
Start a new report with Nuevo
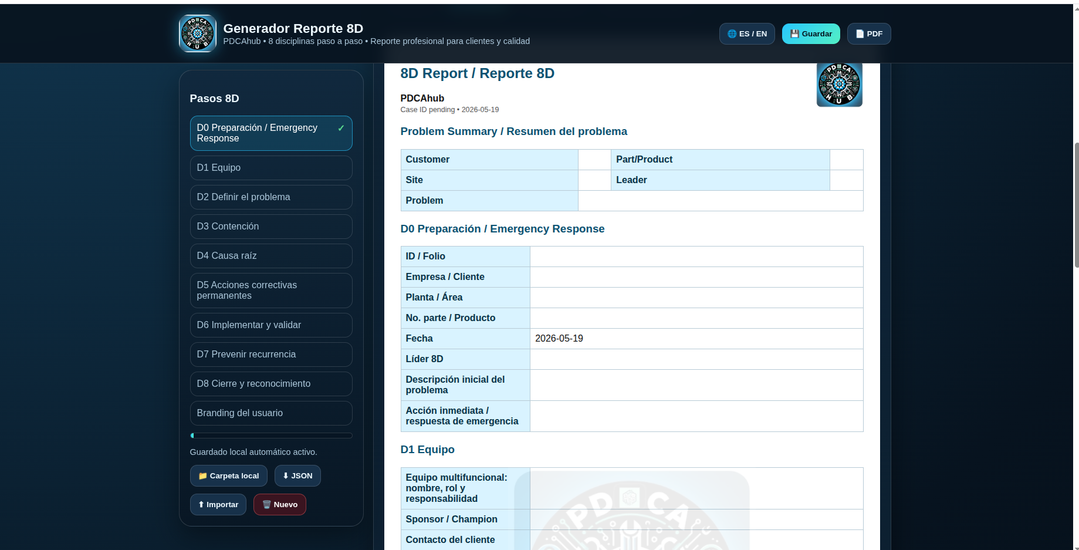280,505
